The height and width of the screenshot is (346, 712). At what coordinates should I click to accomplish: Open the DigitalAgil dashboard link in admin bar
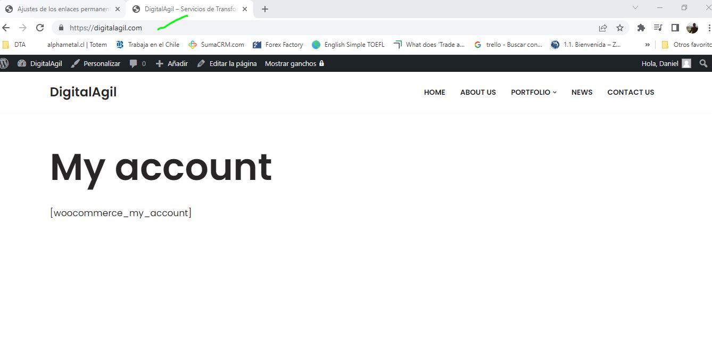(x=40, y=63)
